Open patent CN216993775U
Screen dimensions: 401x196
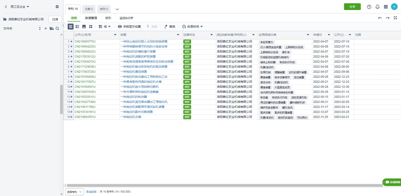point(85,42)
